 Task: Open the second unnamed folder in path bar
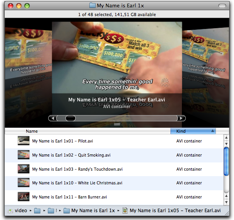pos(51,211)
